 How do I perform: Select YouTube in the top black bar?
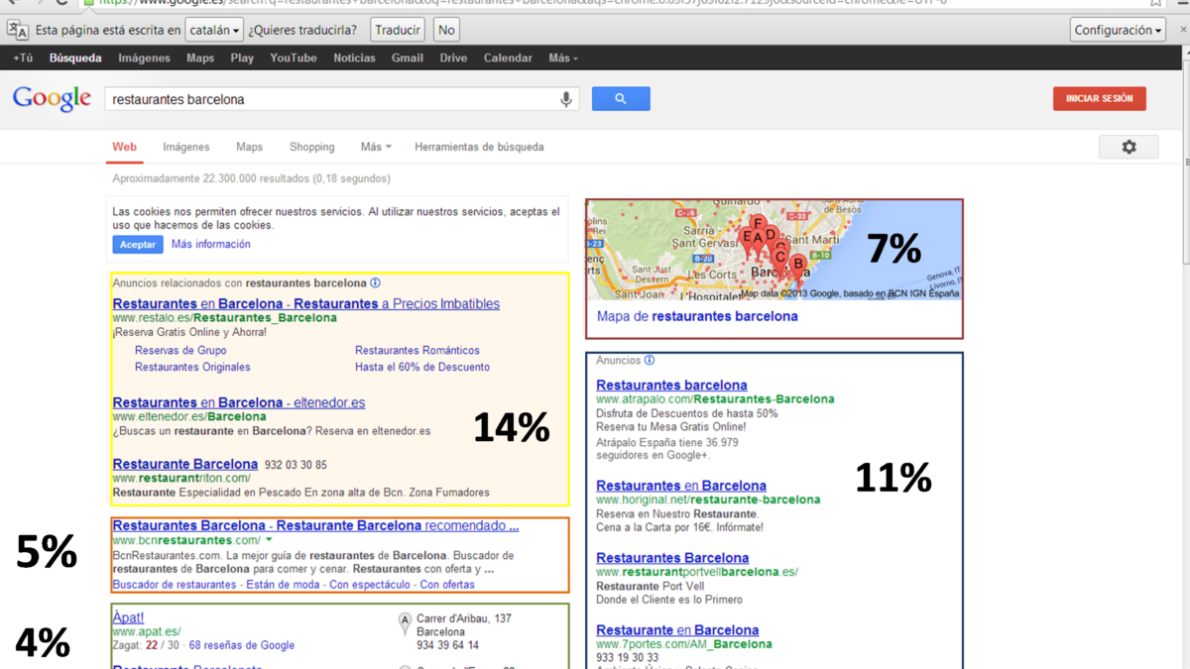293,58
